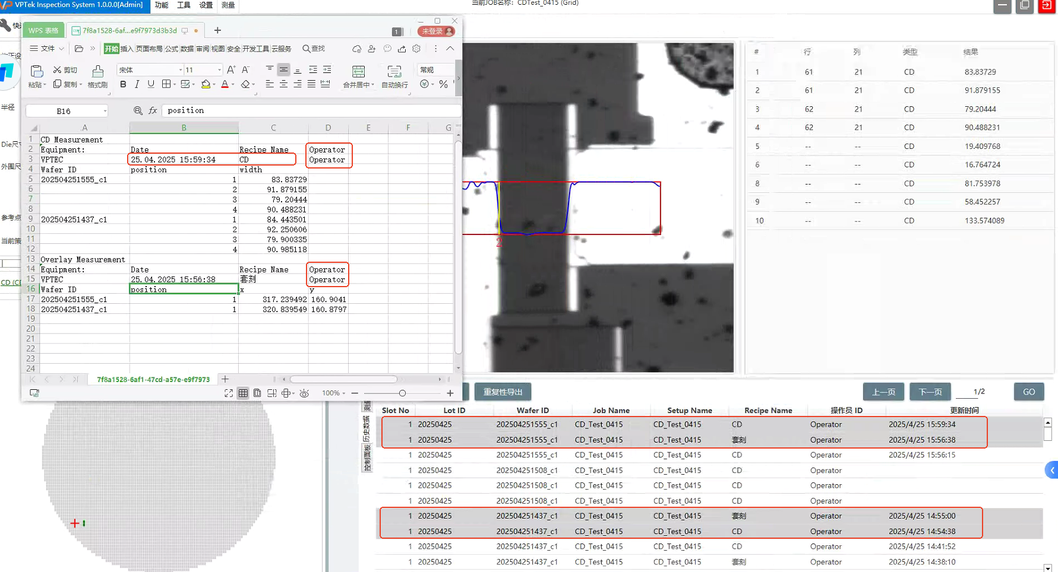Open the B16 name box dropdown
Screen dimensions: 1058x572
point(105,111)
